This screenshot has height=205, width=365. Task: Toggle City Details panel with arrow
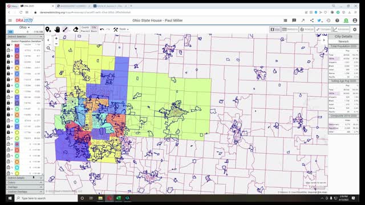tap(324, 40)
